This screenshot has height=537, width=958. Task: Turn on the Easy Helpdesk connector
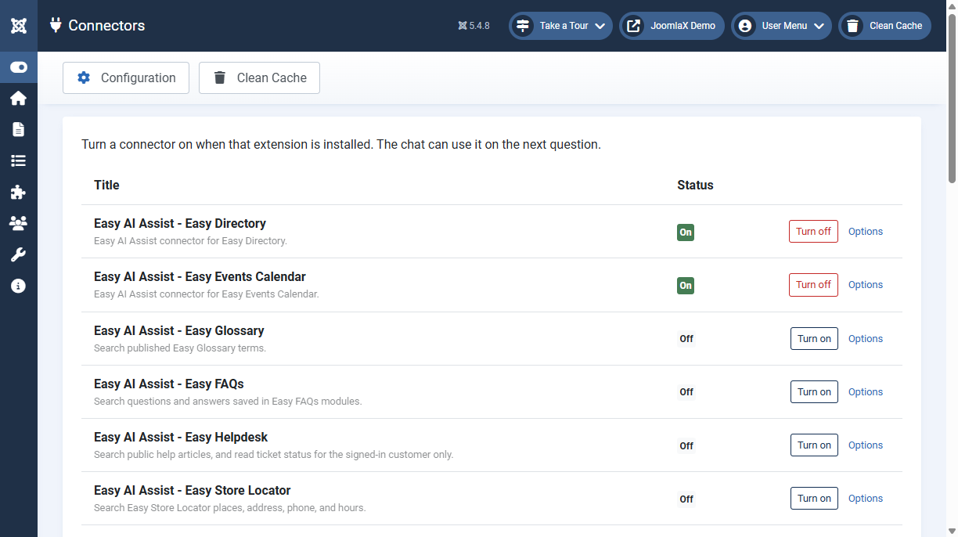click(x=814, y=445)
